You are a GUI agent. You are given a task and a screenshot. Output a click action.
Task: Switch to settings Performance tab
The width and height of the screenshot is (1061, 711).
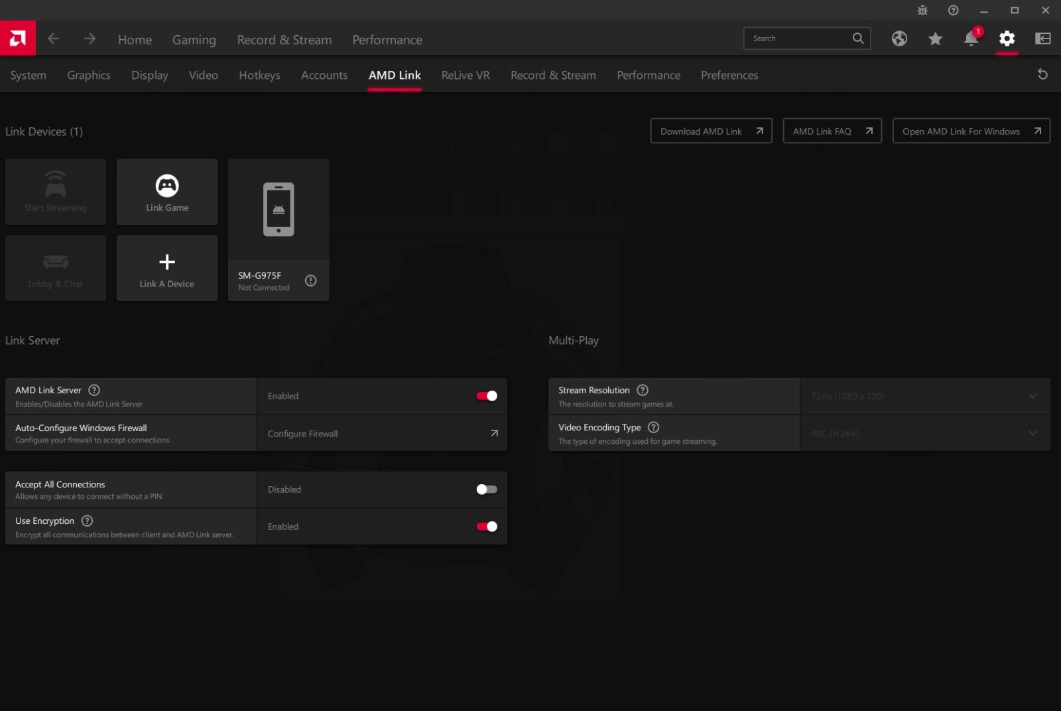[x=649, y=75]
